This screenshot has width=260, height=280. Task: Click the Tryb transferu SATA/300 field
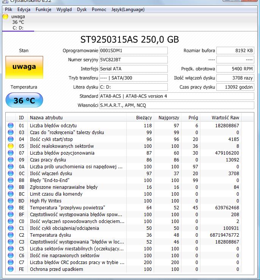133,78
